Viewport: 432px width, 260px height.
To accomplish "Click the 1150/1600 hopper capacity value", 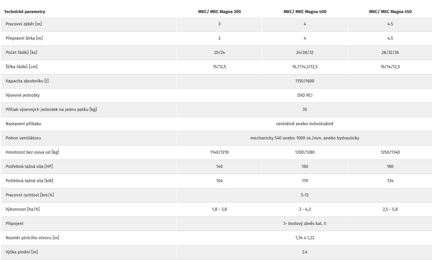I will point(305,81).
